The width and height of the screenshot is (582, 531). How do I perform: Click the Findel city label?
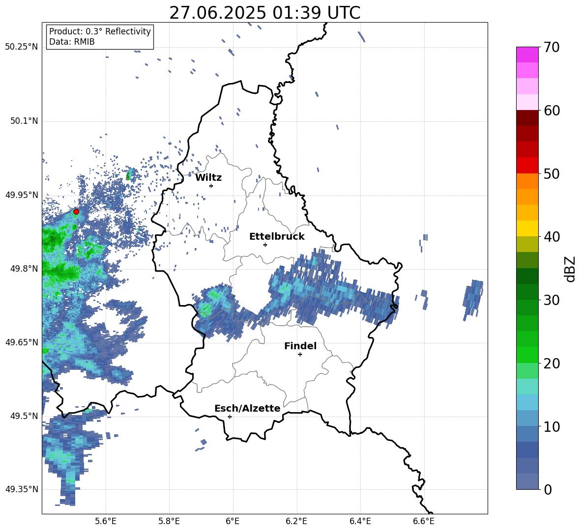pyautogui.click(x=300, y=346)
